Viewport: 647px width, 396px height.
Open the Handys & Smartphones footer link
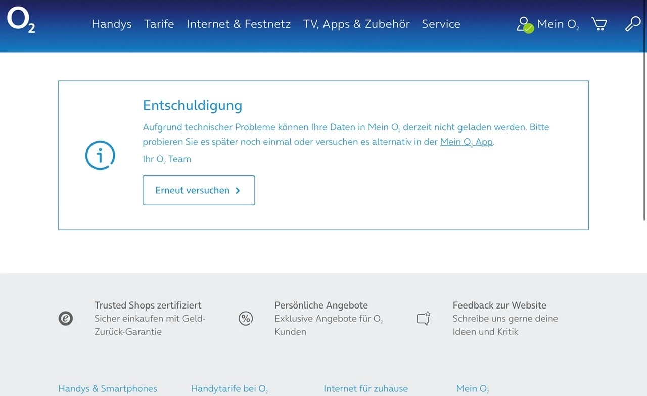point(108,388)
